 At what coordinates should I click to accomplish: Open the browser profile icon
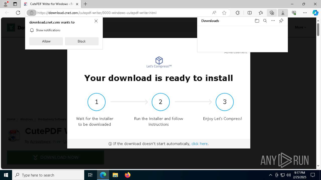coord(6,4)
